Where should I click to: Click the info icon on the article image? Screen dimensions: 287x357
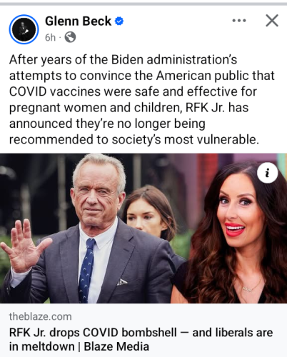click(267, 173)
